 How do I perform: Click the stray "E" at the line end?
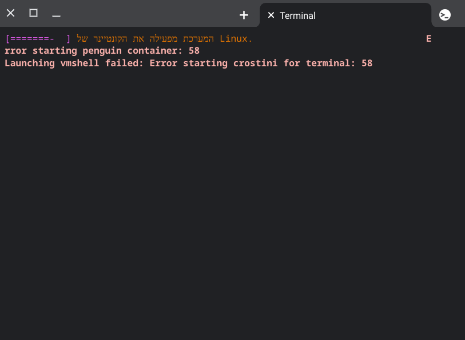[428, 39]
